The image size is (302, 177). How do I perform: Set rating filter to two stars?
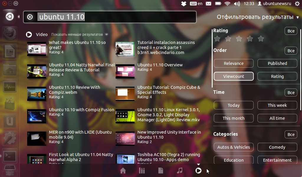(228, 39)
